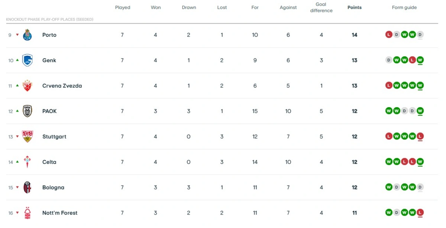
Task: Click Porto's first form result (loss)
Action: [389, 35]
